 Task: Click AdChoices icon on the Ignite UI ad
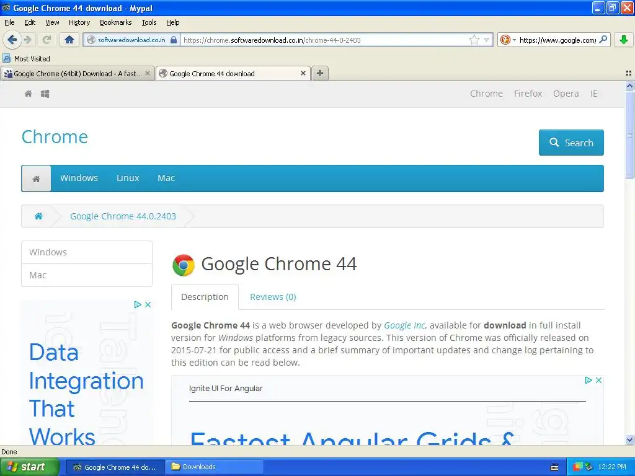point(588,380)
